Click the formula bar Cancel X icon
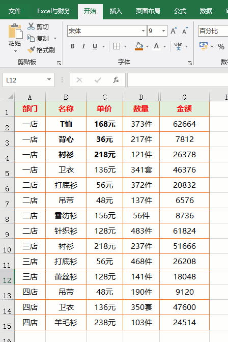Viewport: 228px width, 342px height. pos(79,80)
